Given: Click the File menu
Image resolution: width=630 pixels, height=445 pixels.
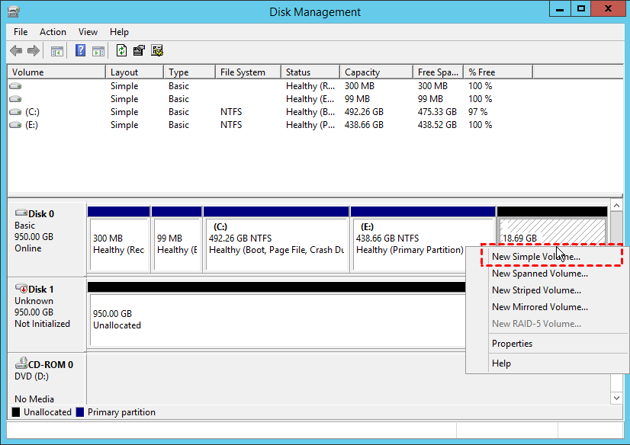Looking at the screenshot, I should tap(20, 32).
